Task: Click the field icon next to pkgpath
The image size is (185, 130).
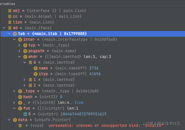Action: point(25,51)
